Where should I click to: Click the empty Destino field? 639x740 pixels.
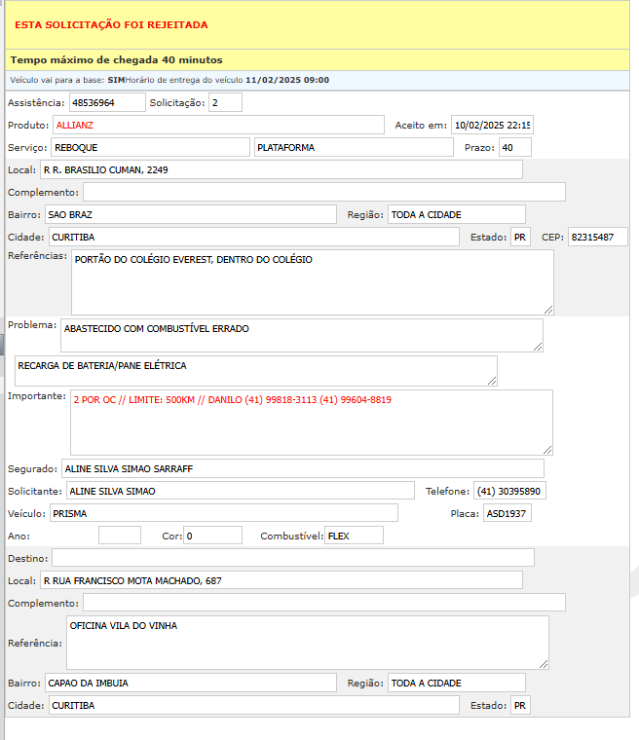[292, 557]
